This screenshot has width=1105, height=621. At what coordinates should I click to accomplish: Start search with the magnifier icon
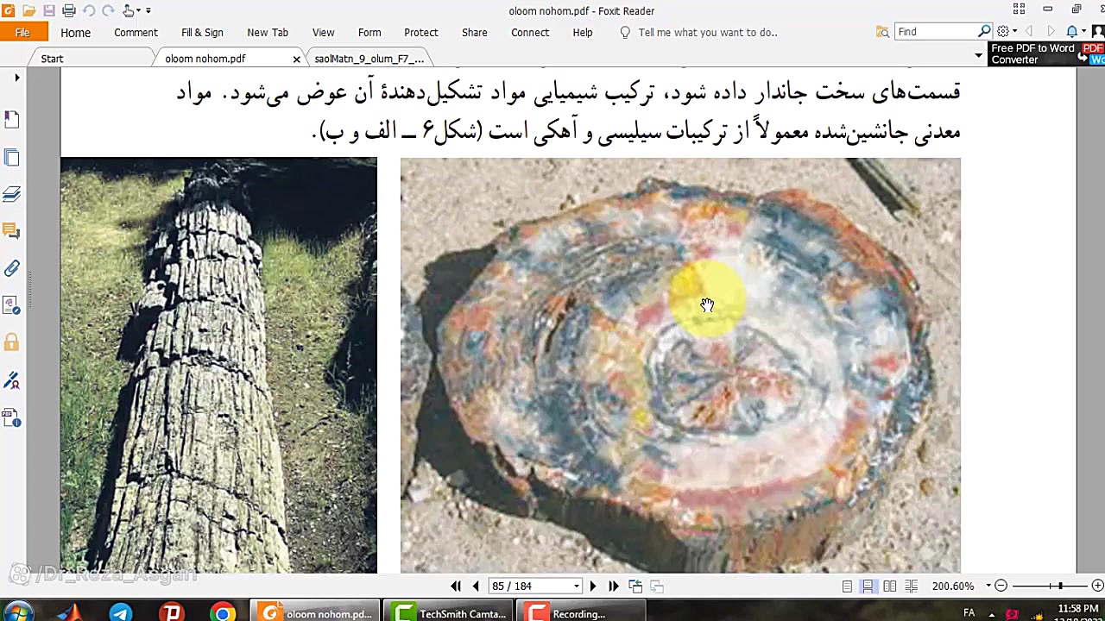(985, 31)
